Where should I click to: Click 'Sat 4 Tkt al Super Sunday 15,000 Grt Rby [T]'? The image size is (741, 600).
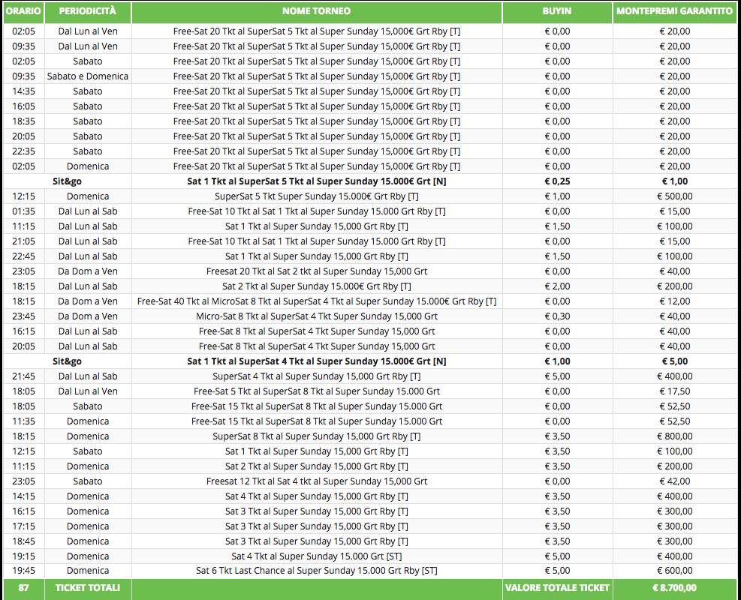point(317,496)
